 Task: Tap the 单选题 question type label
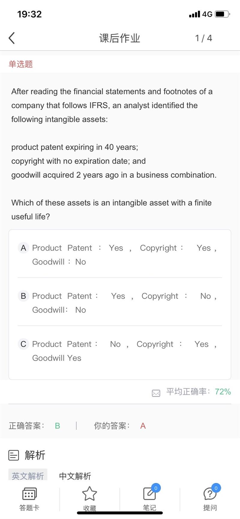21,64
